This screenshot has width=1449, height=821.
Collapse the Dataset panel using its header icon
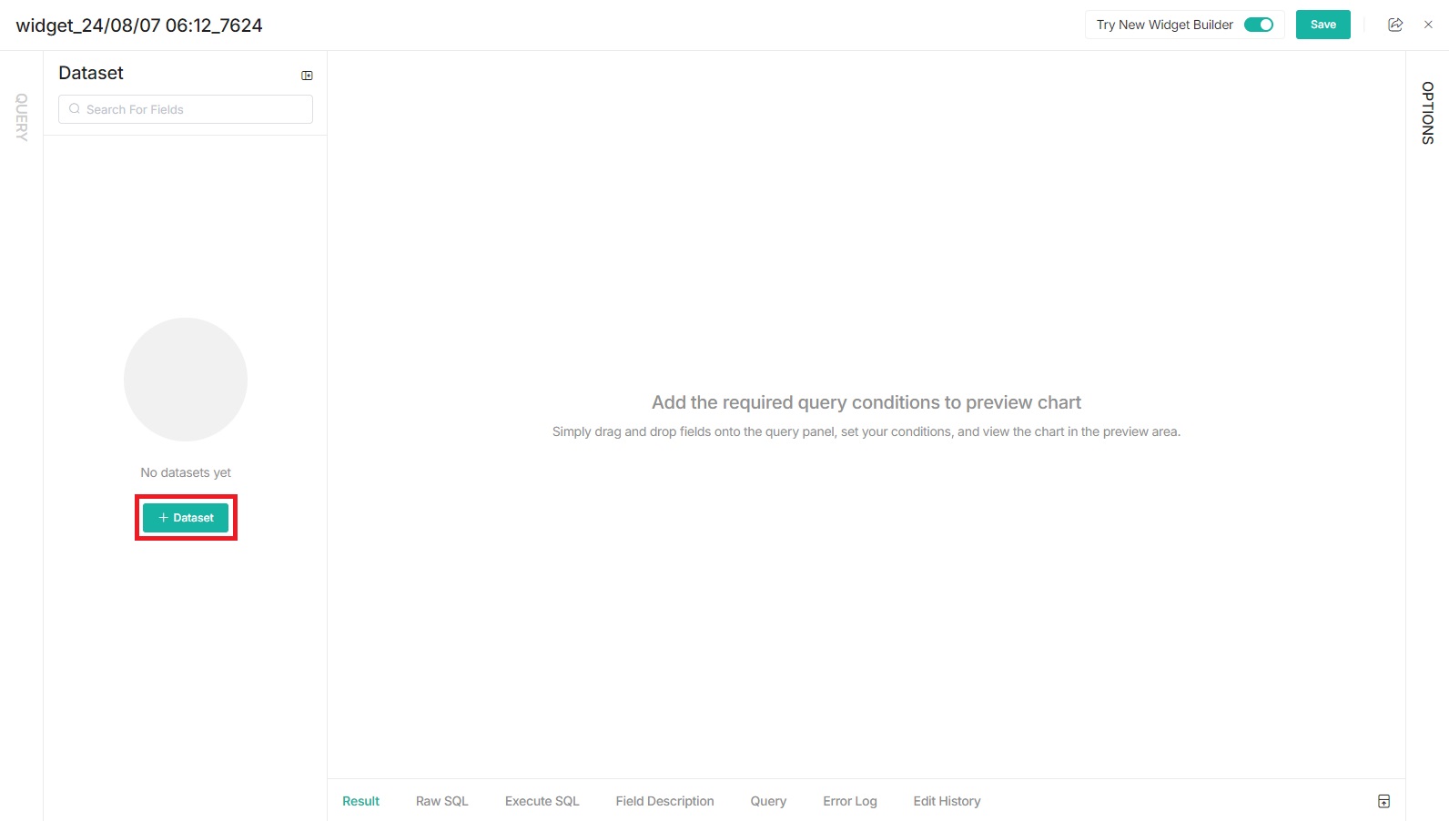click(307, 76)
